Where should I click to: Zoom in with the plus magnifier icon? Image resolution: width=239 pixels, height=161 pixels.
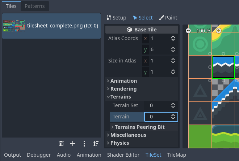(219, 31)
